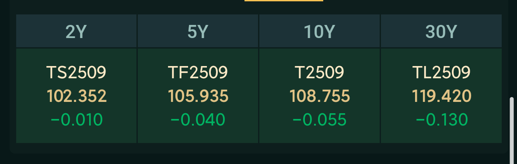Click the -0.055 change figure

point(319,119)
